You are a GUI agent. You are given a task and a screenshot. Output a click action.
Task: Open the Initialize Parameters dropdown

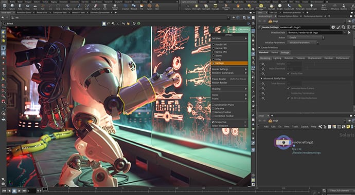[304, 43]
